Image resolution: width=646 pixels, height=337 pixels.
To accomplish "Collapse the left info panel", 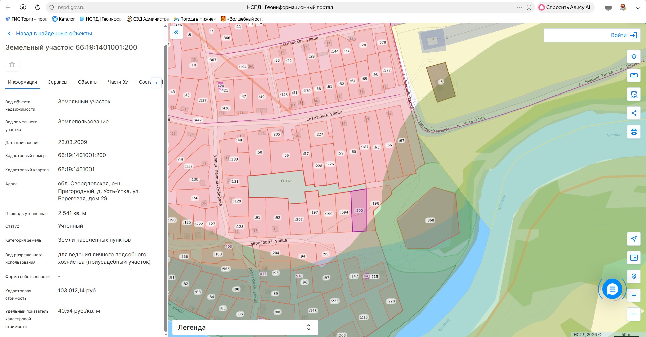I will [x=176, y=33].
